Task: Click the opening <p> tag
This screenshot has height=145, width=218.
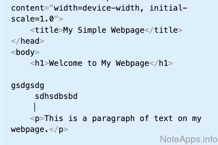Action: pos(37,118)
